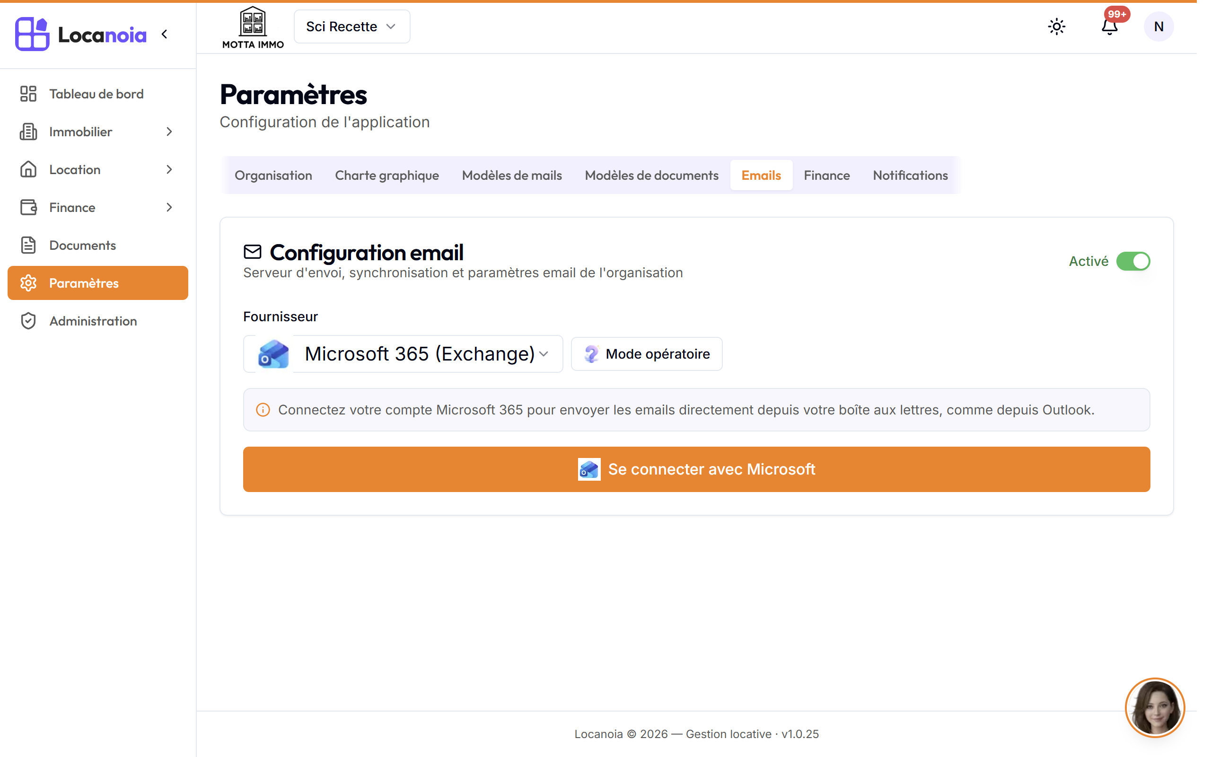
Task: Click Se connecter avec Microsoft button
Action: pos(696,469)
